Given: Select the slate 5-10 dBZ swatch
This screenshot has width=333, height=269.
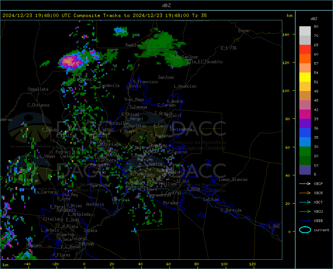Looking at the screenshot, I should click(x=305, y=170).
